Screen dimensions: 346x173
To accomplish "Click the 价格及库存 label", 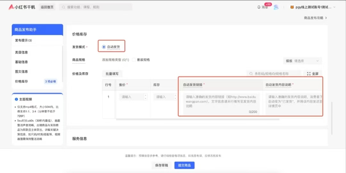I will coord(80,74).
